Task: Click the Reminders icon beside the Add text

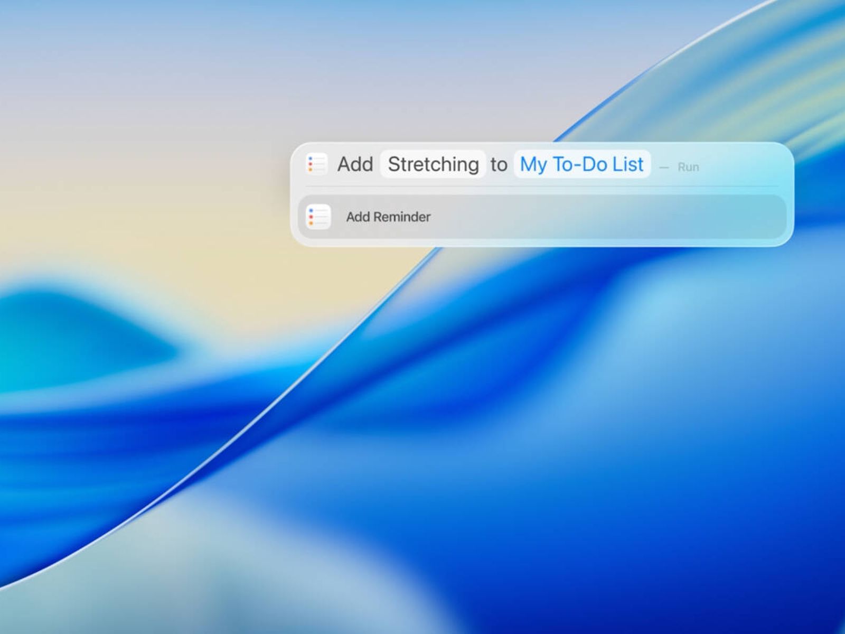Action: [317, 164]
